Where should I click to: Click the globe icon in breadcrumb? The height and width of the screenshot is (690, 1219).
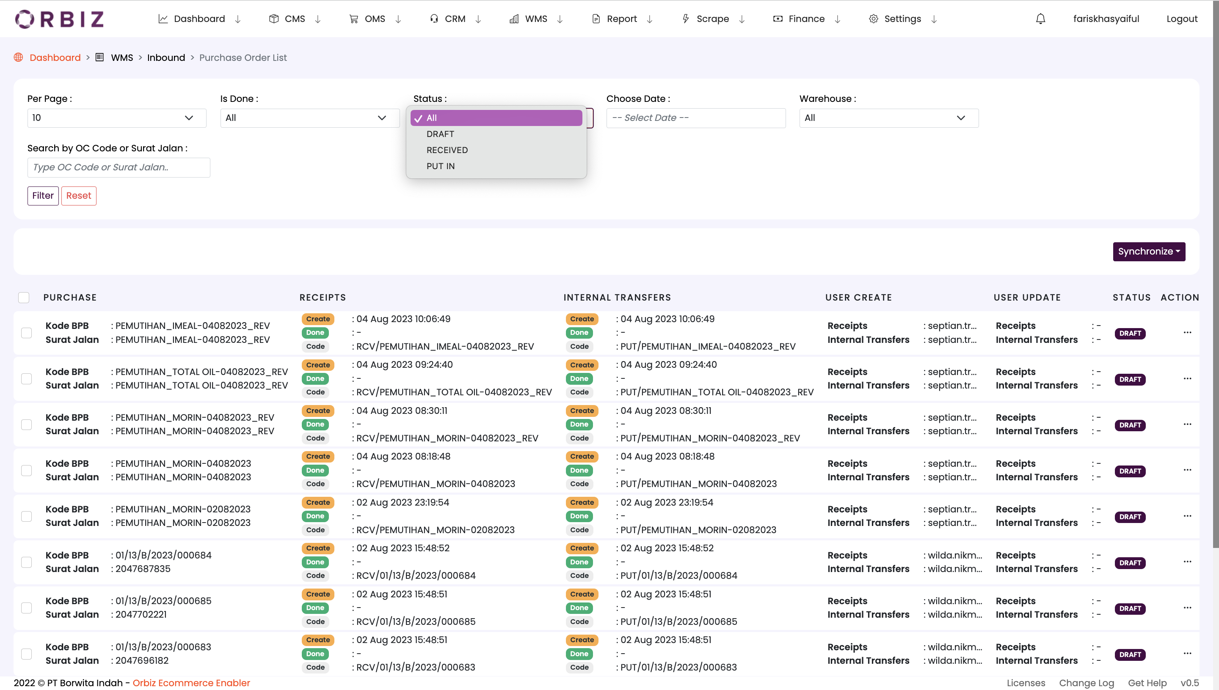[x=19, y=57]
